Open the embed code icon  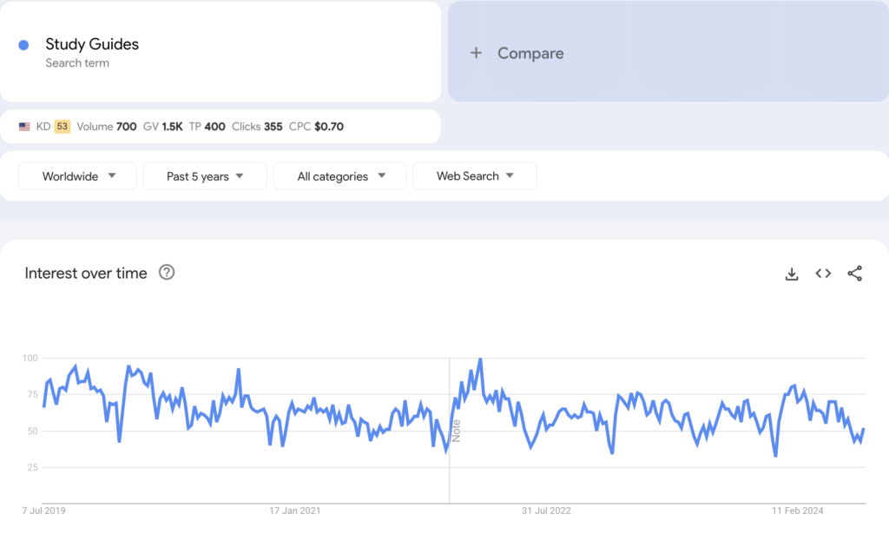click(x=823, y=274)
